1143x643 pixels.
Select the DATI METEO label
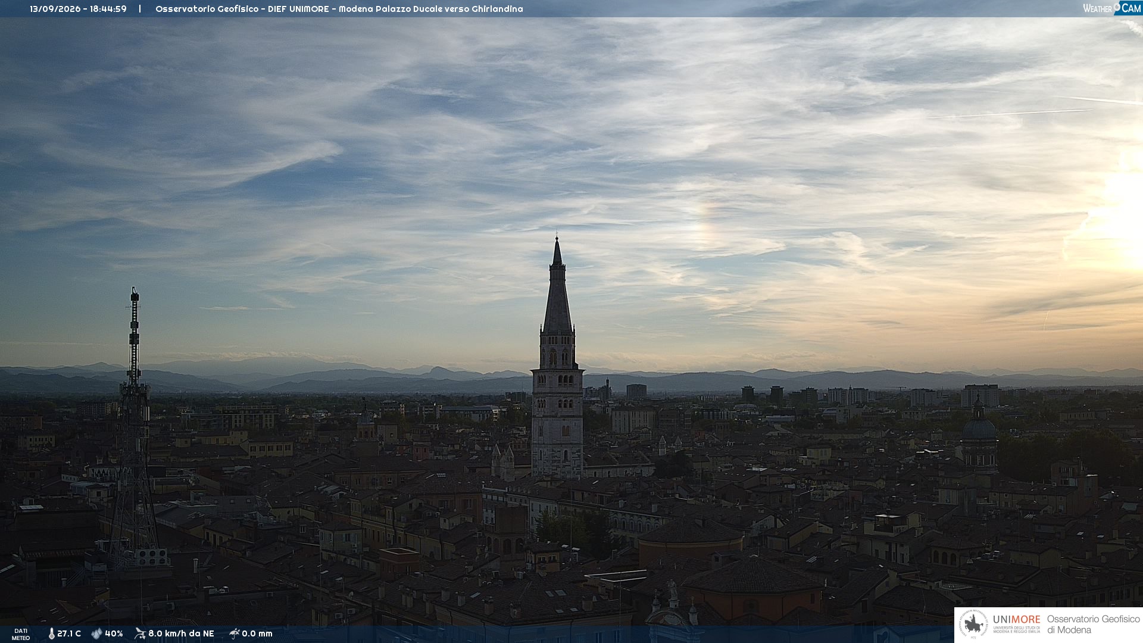coord(21,634)
